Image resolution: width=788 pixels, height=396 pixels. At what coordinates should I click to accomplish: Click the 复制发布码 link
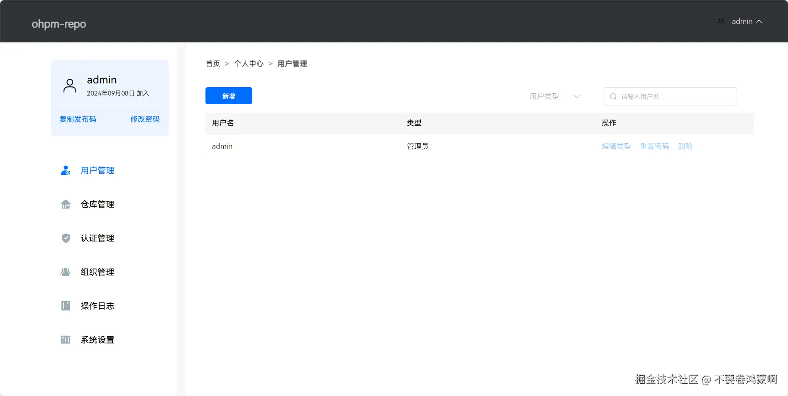click(x=78, y=119)
